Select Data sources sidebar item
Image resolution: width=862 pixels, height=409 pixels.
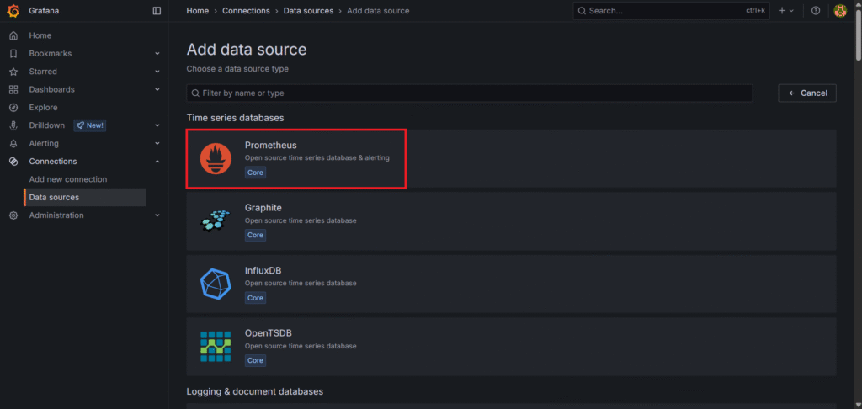click(x=85, y=198)
